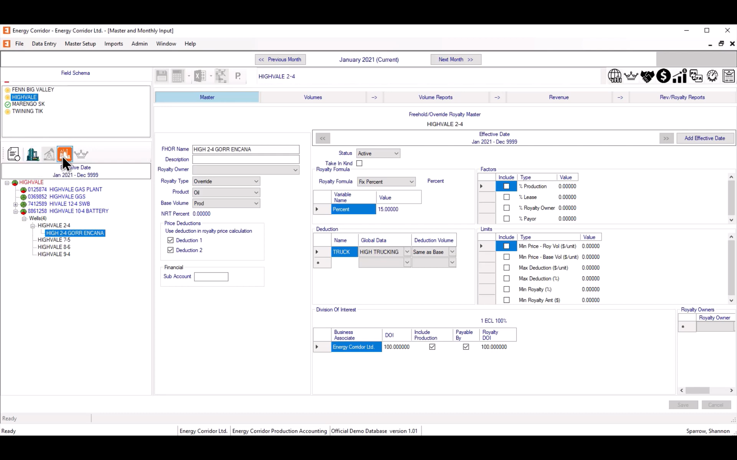
Task: Click the calculator toolbar icon
Action: coord(177,76)
